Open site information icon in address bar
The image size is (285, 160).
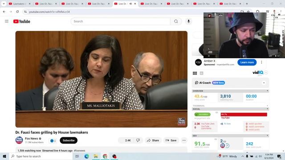(x=25, y=12)
